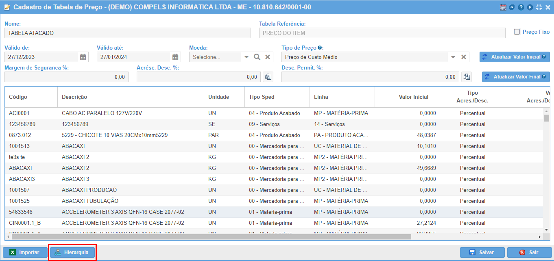Viewport: 554px width, 261px height.
Task: Click the value 48,0387 in Valor Inicial
Action: click(426, 135)
